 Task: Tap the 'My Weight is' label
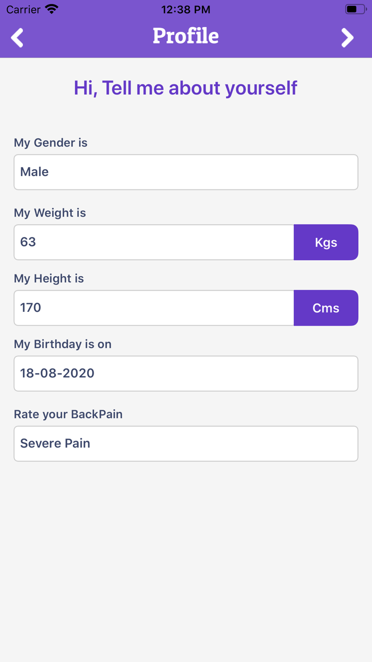click(x=50, y=213)
